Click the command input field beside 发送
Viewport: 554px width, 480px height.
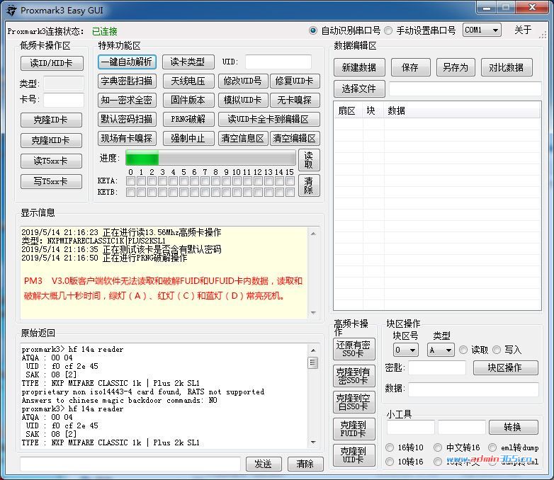point(130,464)
